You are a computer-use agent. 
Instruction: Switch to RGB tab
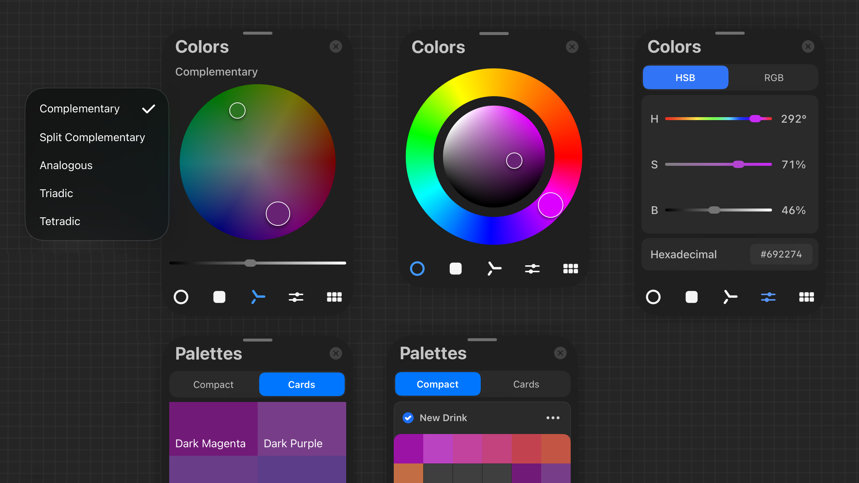[x=773, y=78]
